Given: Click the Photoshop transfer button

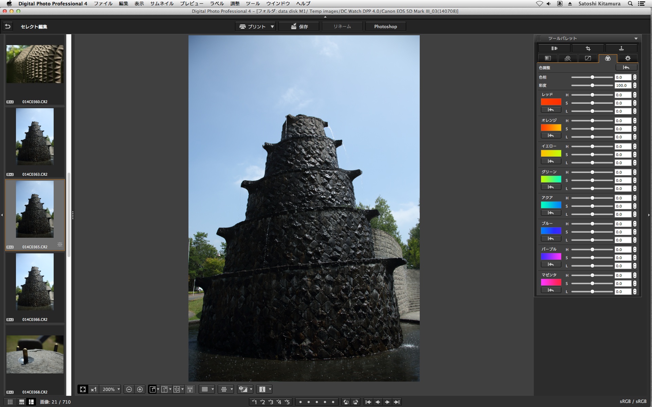Looking at the screenshot, I should tap(385, 26).
